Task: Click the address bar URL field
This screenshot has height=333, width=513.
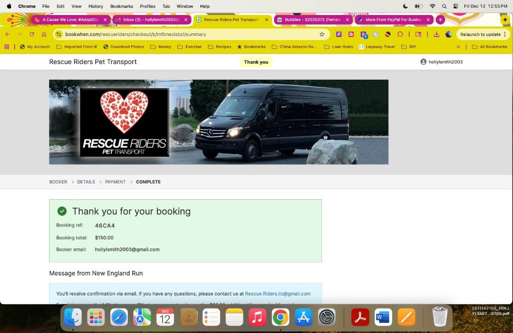Action: pos(190,35)
